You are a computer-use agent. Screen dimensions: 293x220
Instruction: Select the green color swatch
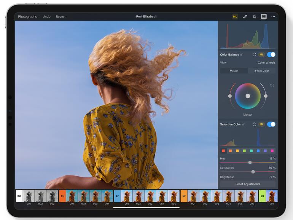(244, 151)
